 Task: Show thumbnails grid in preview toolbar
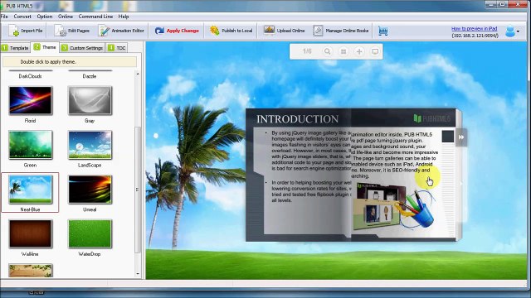click(x=343, y=51)
